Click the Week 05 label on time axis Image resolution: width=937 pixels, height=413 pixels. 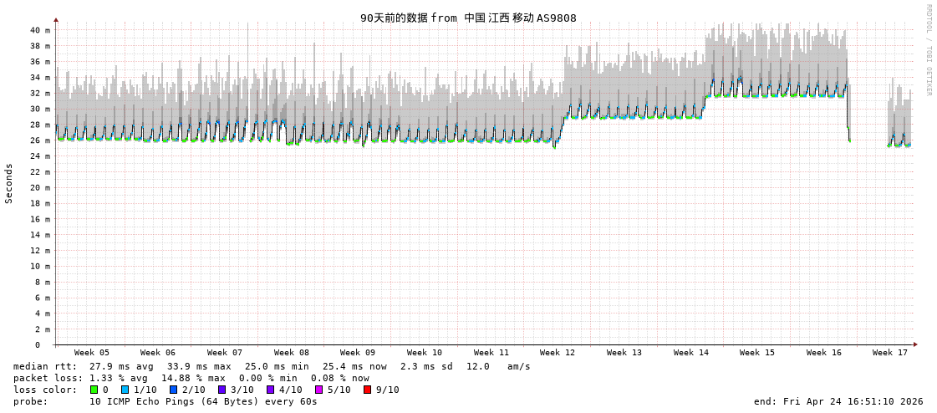click(x=91, y=353)
